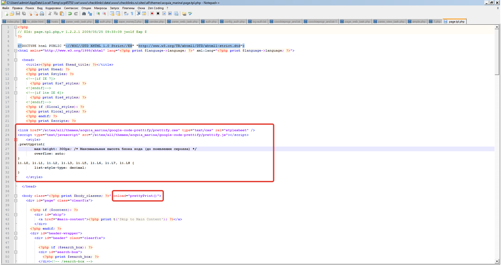Toggle synchronize horizontal scrolling

click(x=118, y=14)
